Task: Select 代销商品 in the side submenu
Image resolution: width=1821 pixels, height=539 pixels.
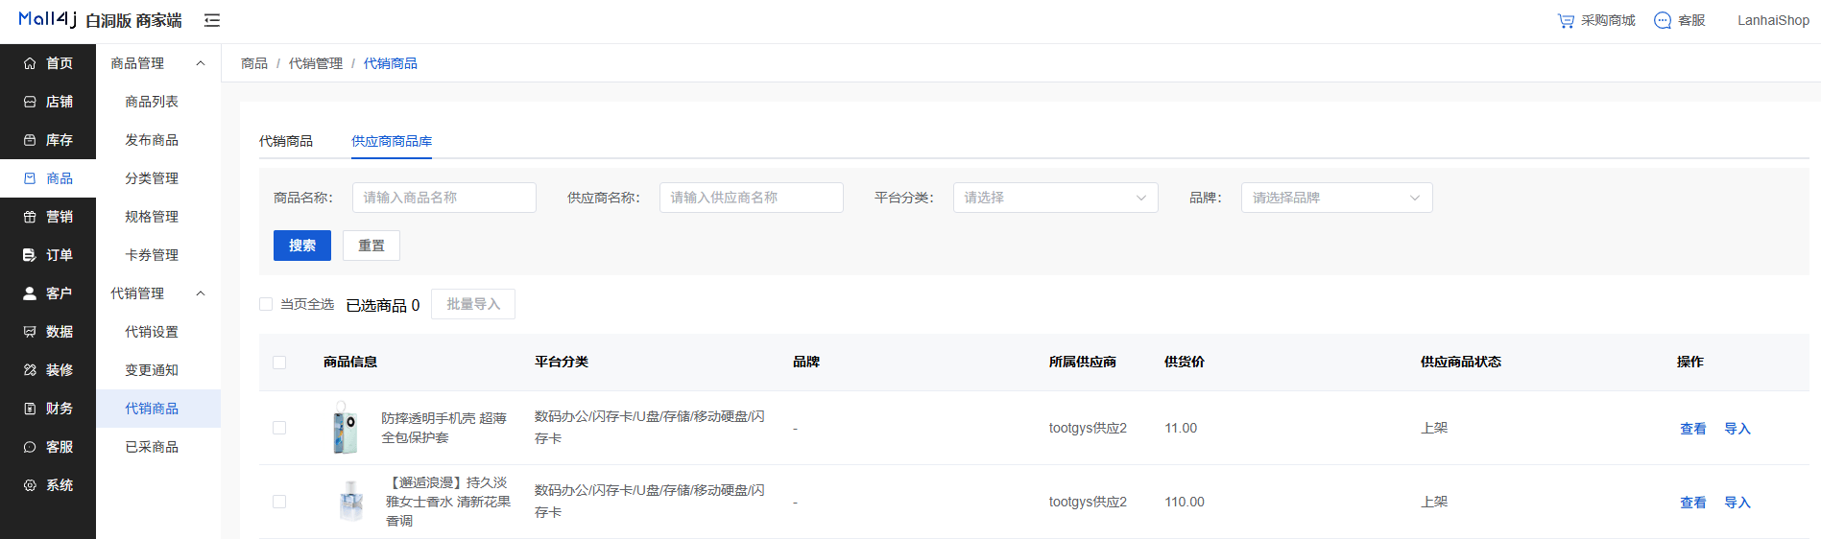Action: click(x=158, y=409)
